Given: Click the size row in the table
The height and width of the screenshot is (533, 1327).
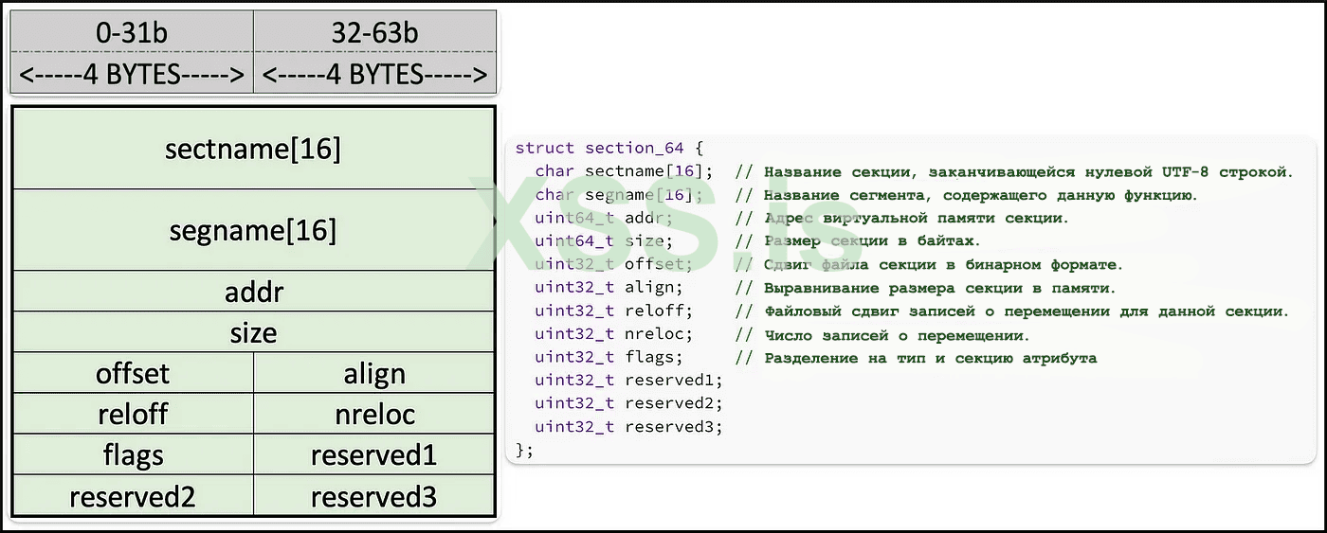Looking at the screenshot, I should coord(253,332).
